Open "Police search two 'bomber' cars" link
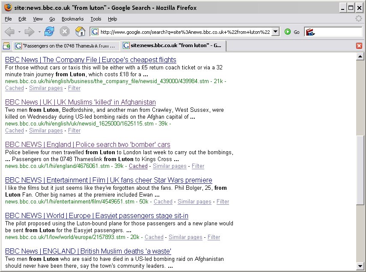Viewport: 366px width, 272px height. (x=87, y=145)
